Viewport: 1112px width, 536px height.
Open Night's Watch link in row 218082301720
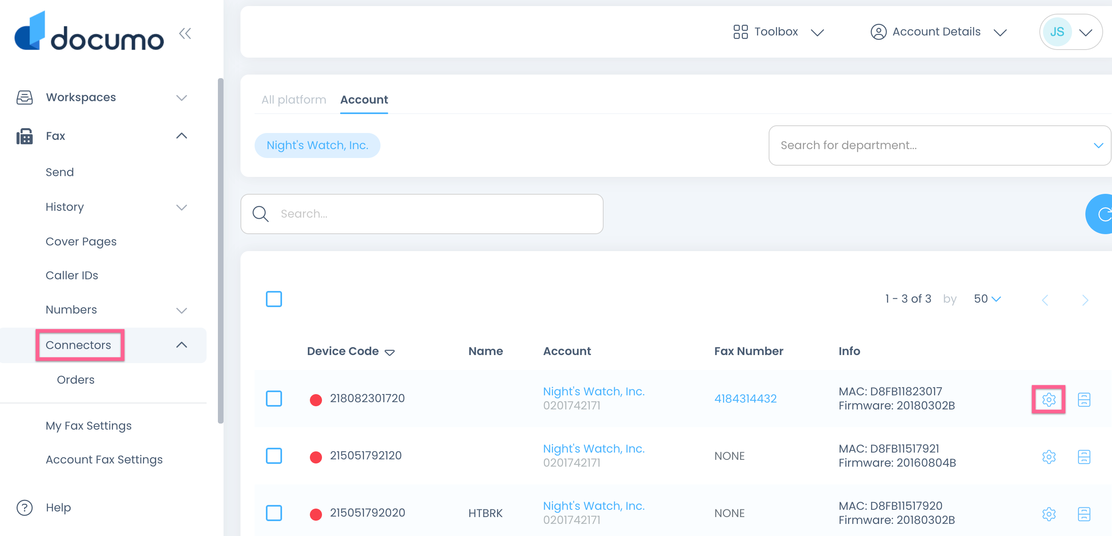594,392
